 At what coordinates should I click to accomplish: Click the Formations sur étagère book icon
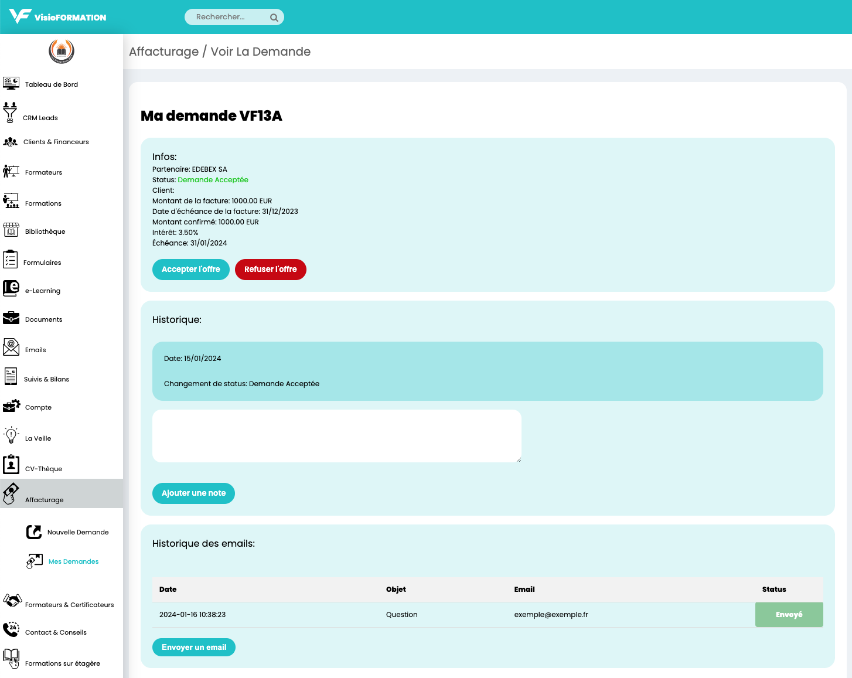click(x=11, y=659)
